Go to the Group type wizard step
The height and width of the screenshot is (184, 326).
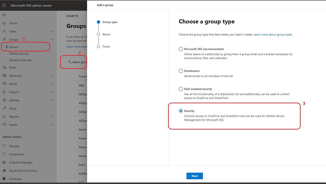tap(110, 22)
